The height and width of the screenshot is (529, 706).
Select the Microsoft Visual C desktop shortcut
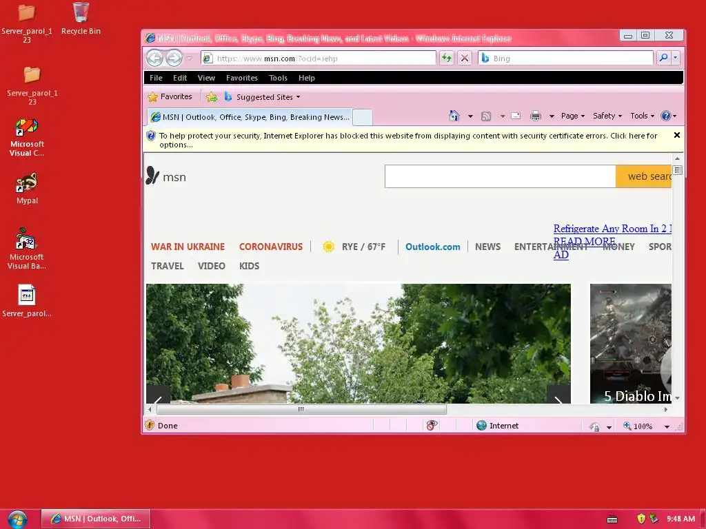(27, 137)
